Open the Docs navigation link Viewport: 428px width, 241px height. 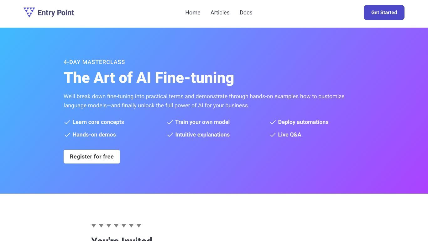tap(246, 13)
